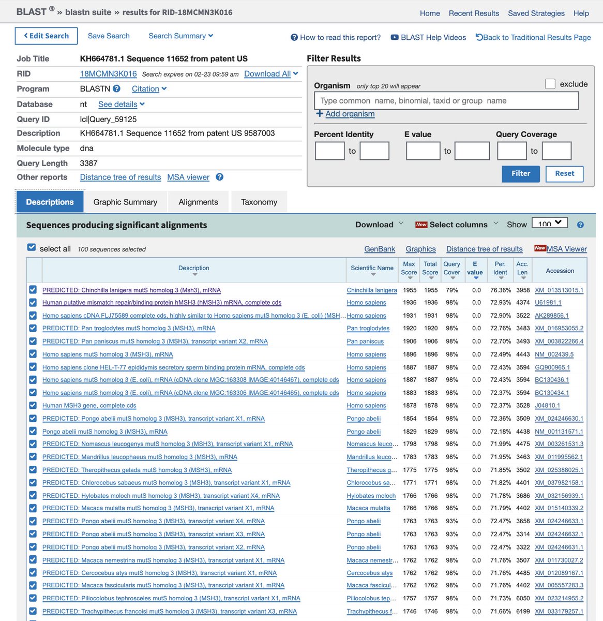Click the Save Search link
This screenshot has width=603, height=621.
click(109, 36)
